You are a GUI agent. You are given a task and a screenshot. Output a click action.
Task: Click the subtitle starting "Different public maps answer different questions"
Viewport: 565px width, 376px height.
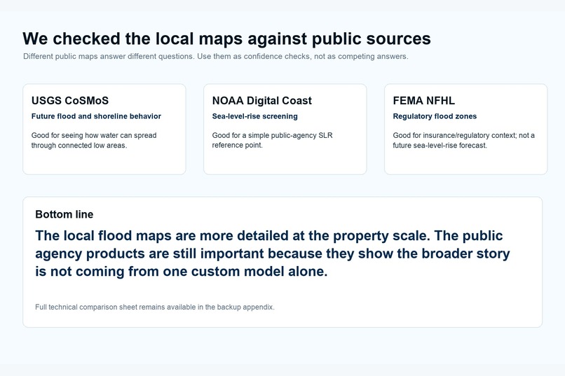tap(216, 57)
